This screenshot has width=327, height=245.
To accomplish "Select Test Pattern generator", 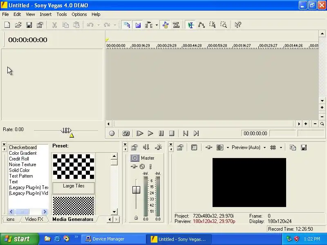I will 21,176.
